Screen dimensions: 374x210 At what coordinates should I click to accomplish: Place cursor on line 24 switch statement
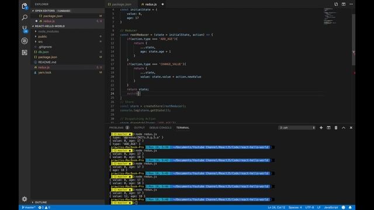coord(134,93)
